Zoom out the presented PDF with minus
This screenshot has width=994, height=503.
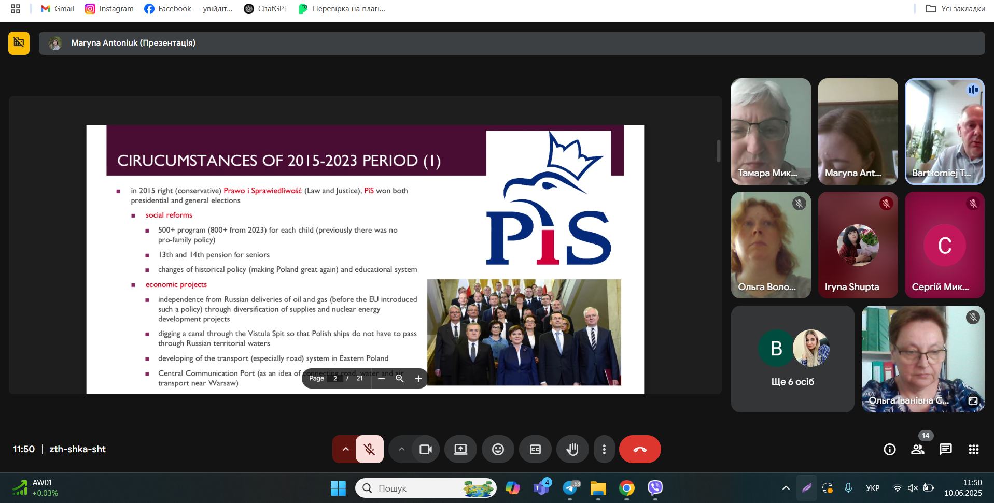tap(381, 379)
